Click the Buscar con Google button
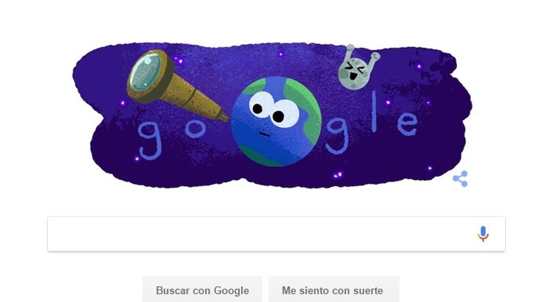This screenshot has width=538, height=302. click(202, 290)
